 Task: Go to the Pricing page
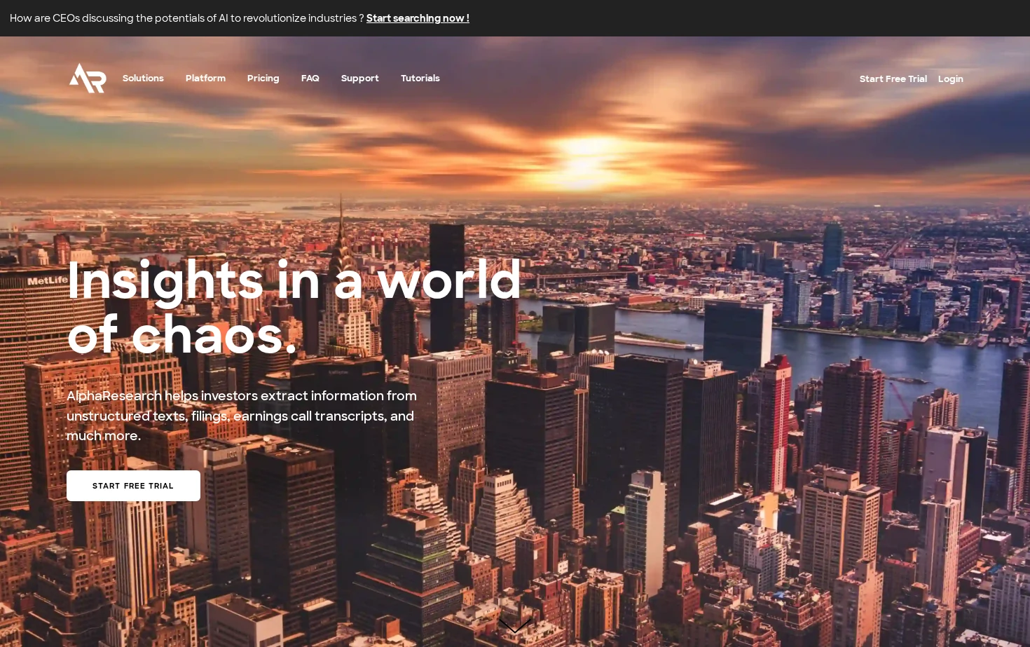click(x=263, y=78)
